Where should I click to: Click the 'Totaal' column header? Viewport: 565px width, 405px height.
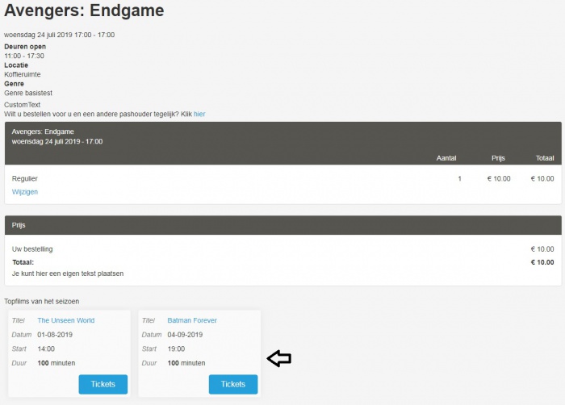545,158
